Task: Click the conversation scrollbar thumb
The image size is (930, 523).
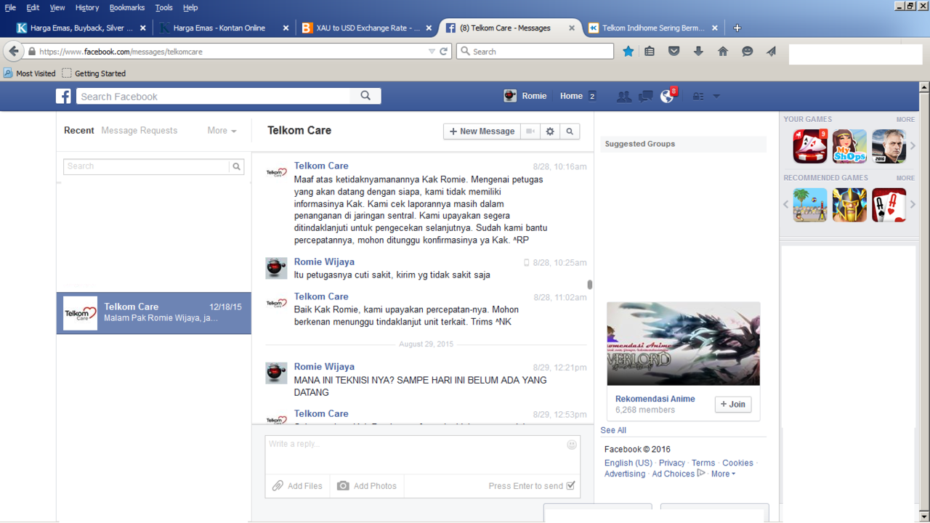Action: (590, 285)
